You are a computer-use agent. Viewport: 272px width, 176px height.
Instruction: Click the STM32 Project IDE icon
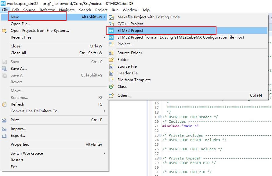pyautogui.click(x=111, y=31)
